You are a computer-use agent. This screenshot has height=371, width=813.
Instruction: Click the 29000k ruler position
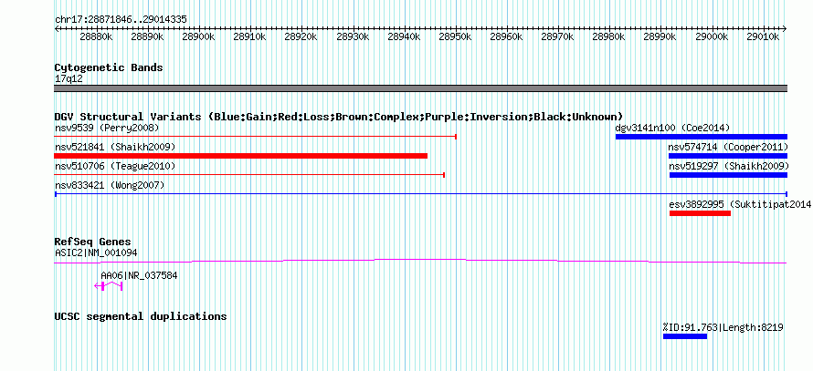pos(713,36)
